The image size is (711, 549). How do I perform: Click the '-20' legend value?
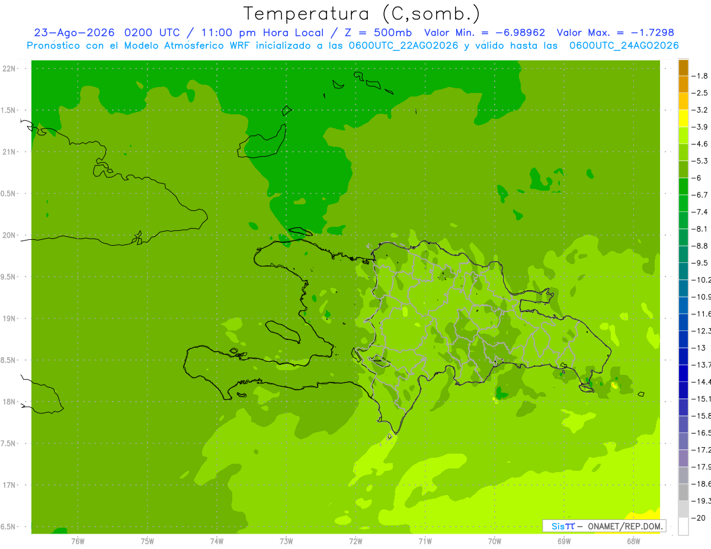coord(699,518)
